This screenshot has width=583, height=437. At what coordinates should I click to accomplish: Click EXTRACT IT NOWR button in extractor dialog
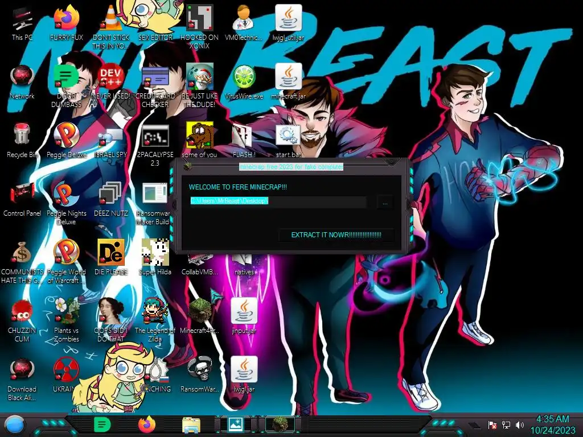(336, 235)
